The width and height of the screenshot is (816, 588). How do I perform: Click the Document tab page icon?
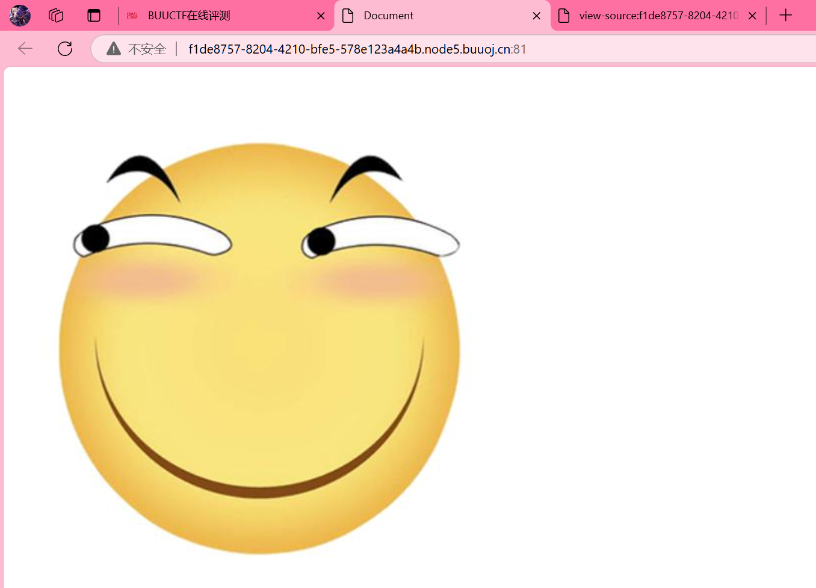[348, 16]
